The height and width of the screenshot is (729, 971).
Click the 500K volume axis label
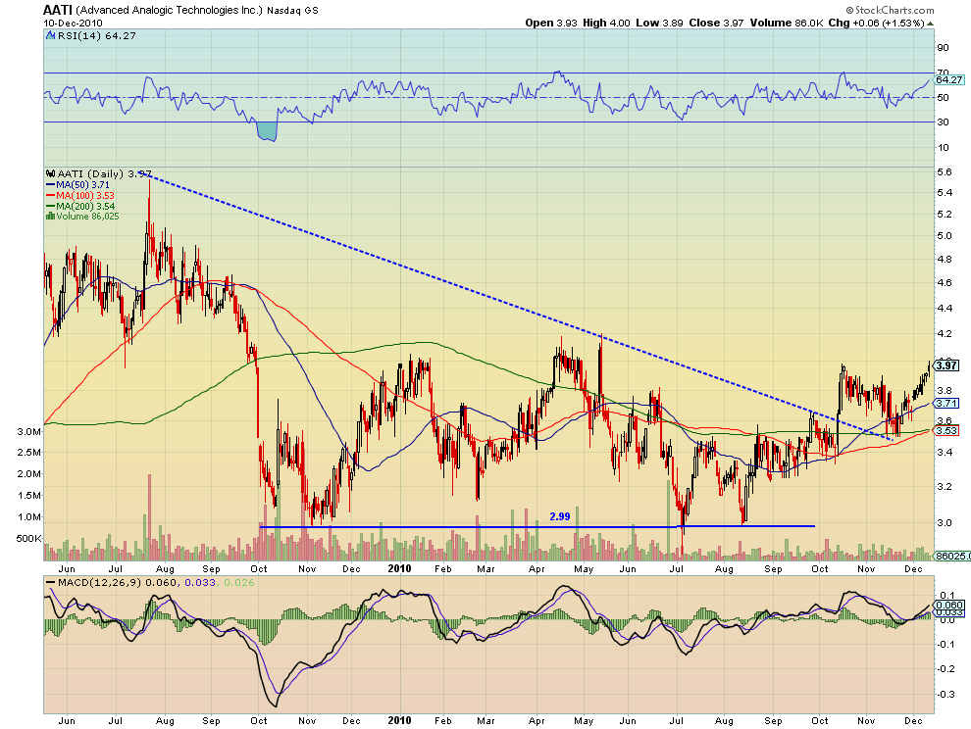click(28, 539)
